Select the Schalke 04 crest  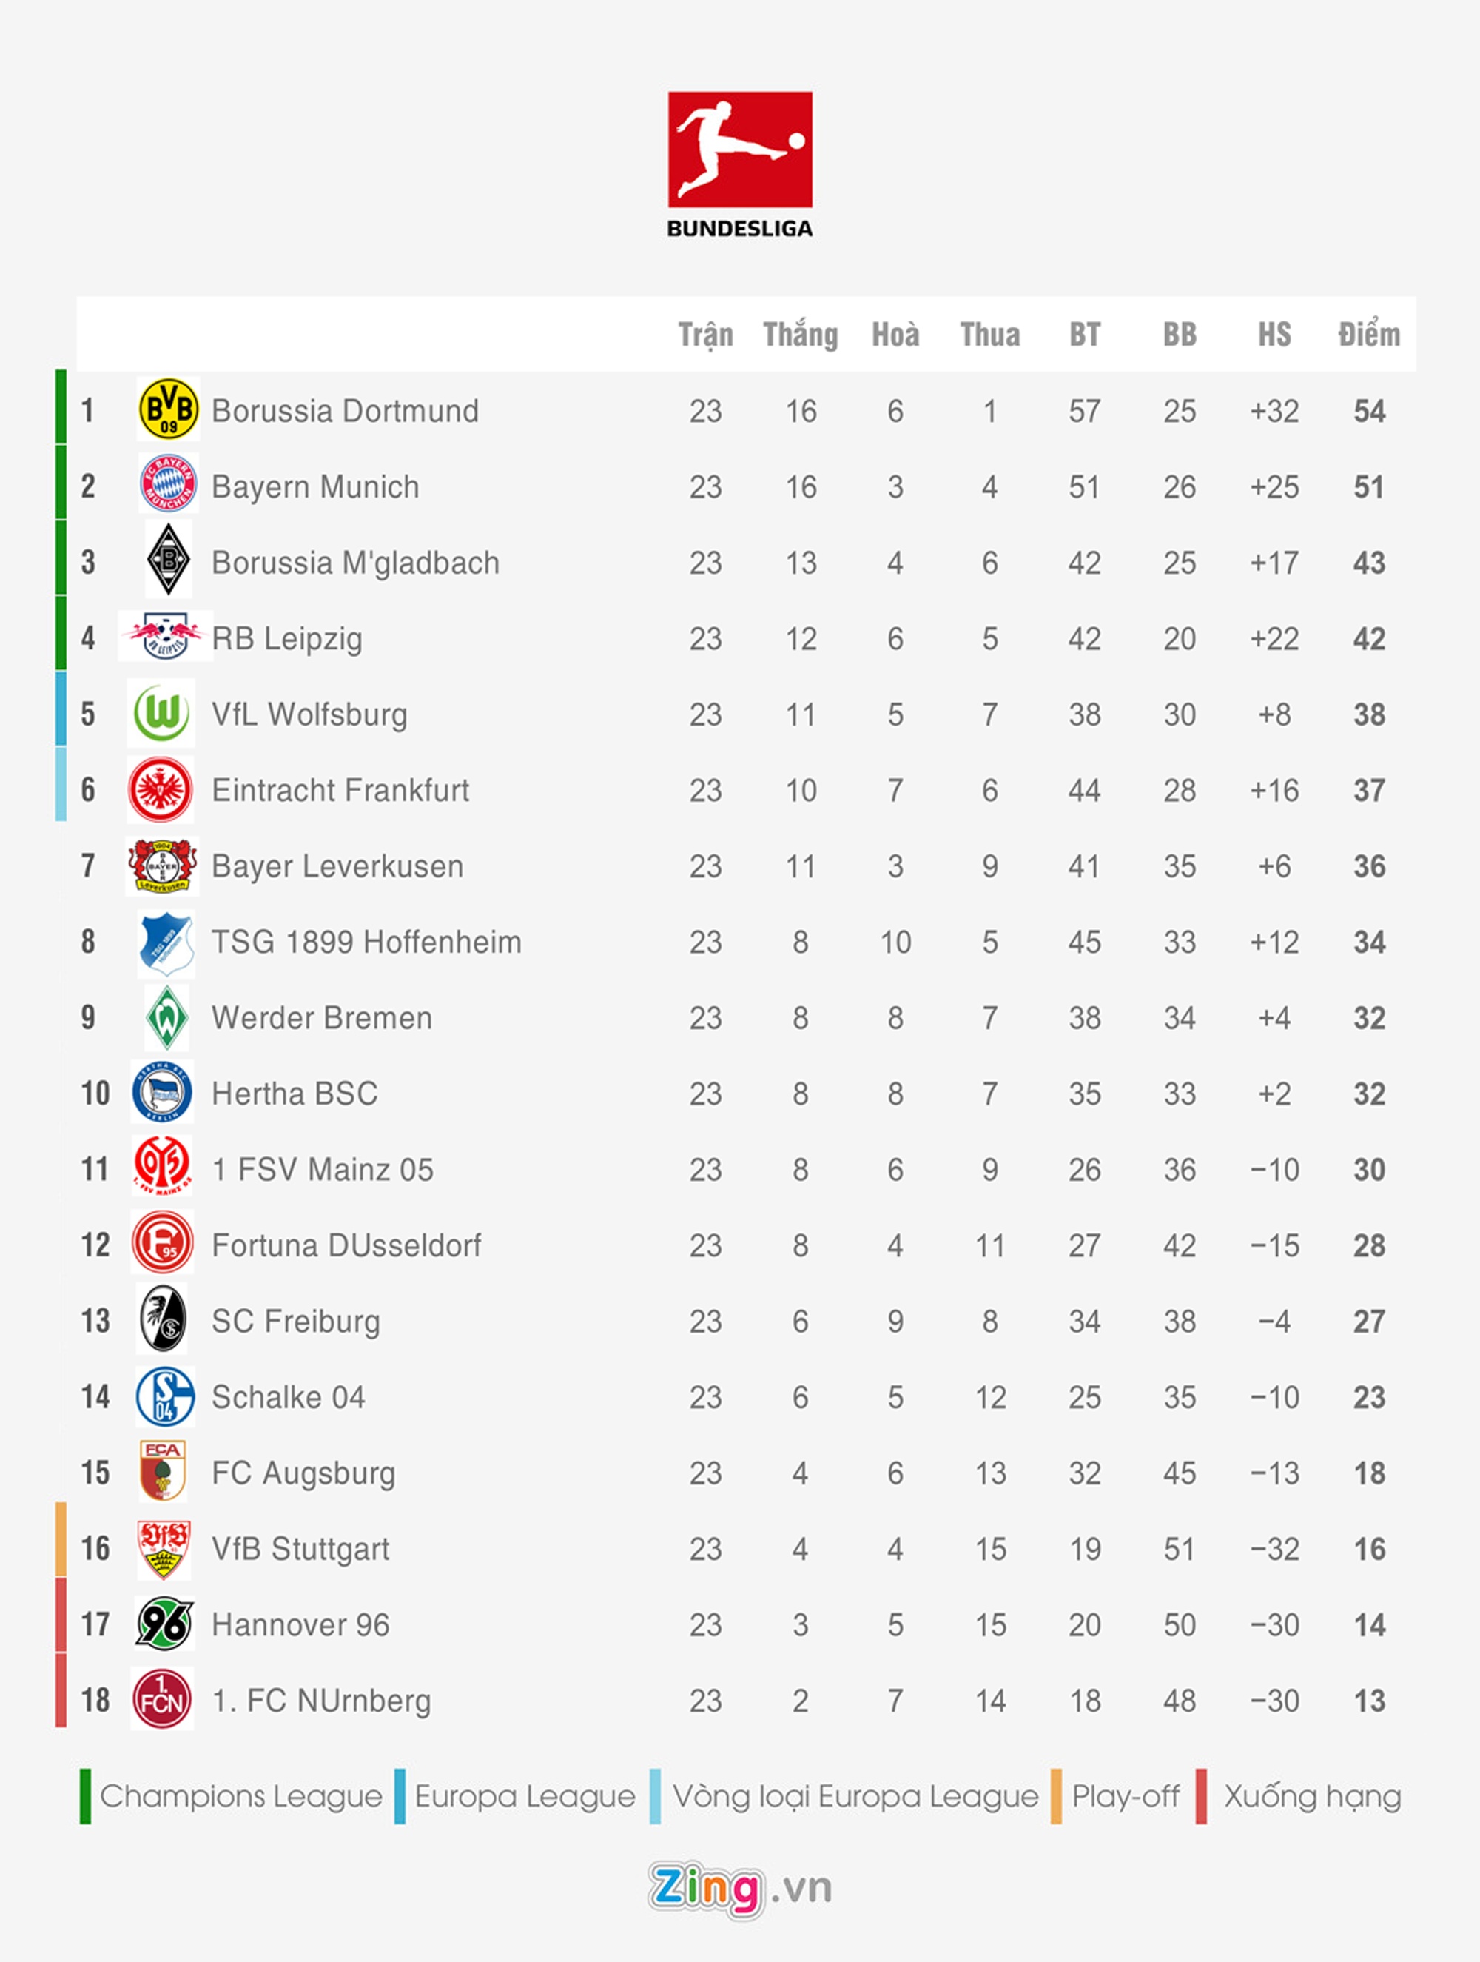pos(165,1396)
